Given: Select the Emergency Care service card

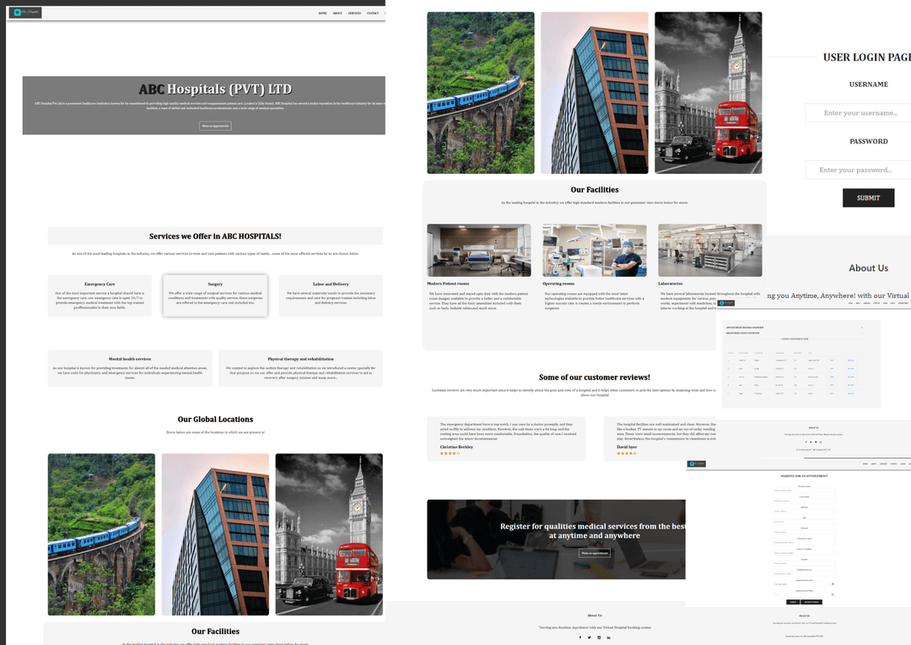Looking at the screenshot, I should coord(100,295).
